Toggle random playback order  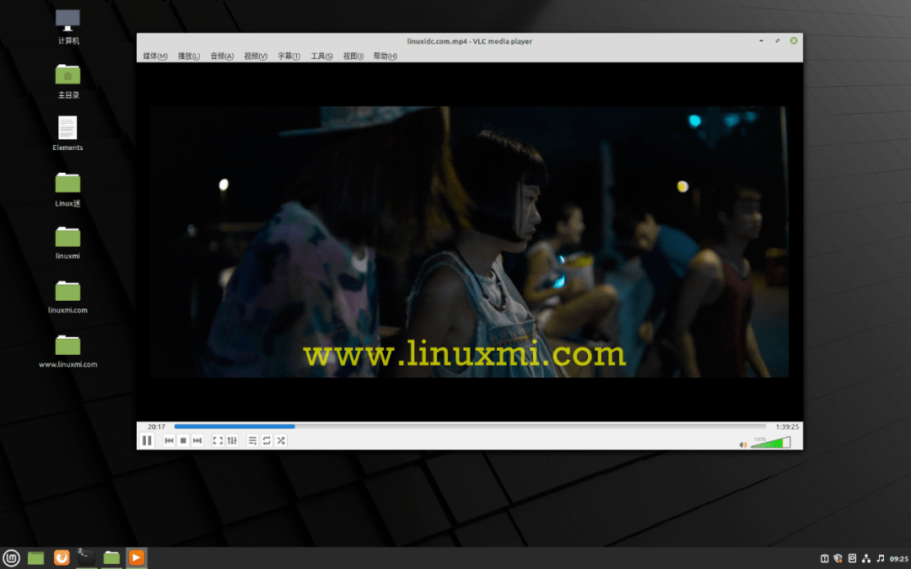click(x=281, y=440)
